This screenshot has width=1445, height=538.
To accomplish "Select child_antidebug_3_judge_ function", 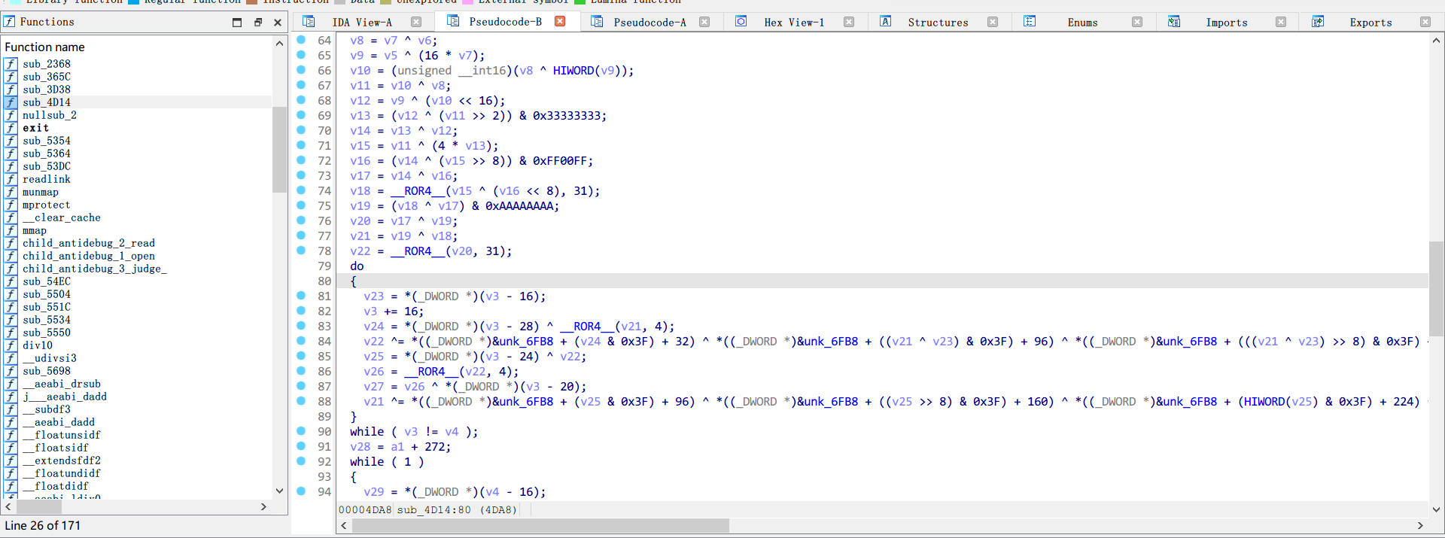I will [94, 269].
